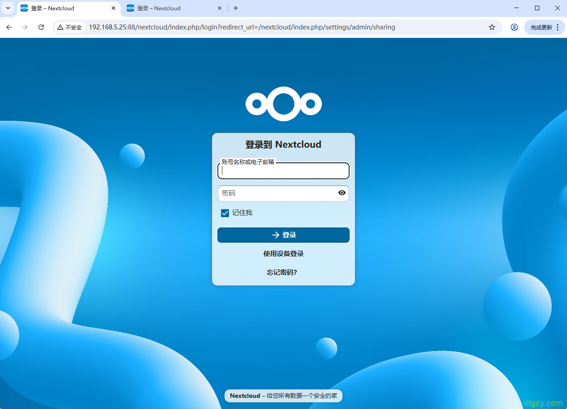Uncheck the 记住我 checkbox
This screenshot has height=409, width=567.
coord(225,213)
